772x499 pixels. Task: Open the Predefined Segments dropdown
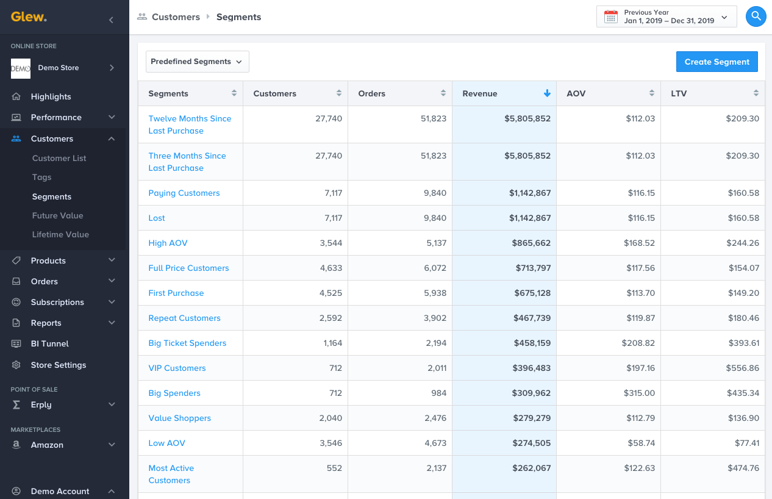point(198,62)
